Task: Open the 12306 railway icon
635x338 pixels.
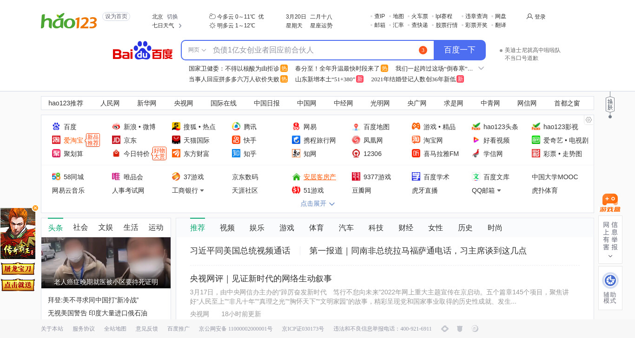Action: click(x=356, y=154)
